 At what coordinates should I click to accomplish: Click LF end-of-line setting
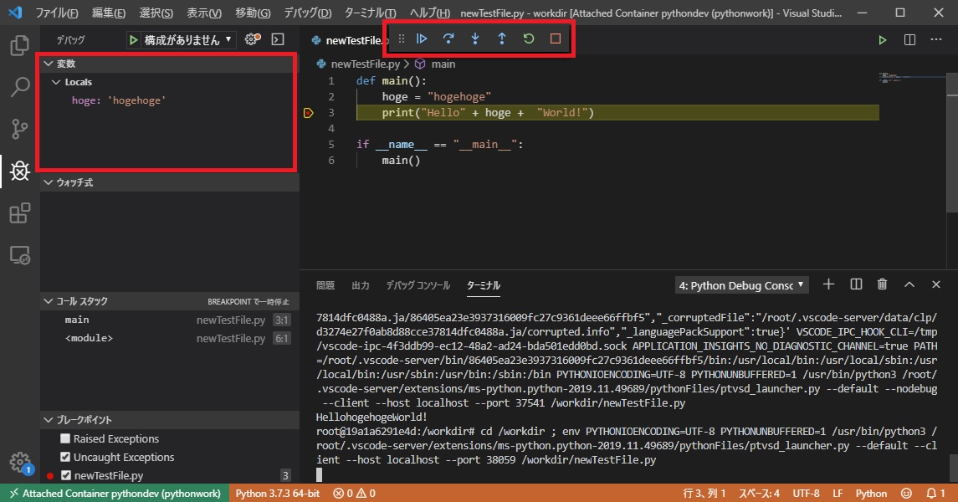[x=837, y=493]
